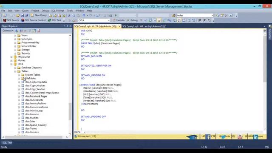Expand the Programmability folder
Viewport: 272px width, 153px height.
pyautogui.click(x=15, y=42)
